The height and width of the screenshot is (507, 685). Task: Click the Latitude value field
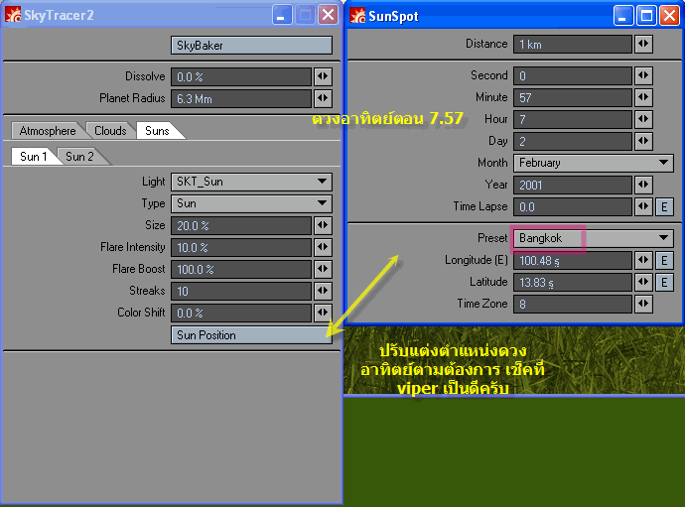573,283
